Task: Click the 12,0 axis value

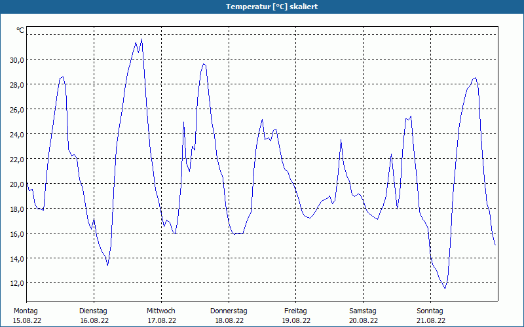Action: [x=17, y=283]
